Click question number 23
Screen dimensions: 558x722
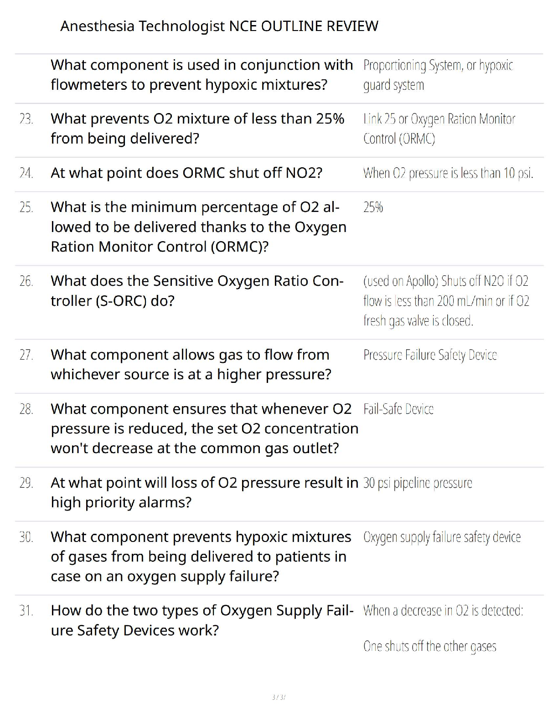click(x=26, y=119)
